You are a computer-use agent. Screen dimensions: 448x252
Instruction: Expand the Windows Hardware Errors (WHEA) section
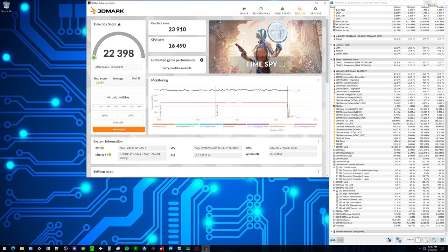[331, 231]
